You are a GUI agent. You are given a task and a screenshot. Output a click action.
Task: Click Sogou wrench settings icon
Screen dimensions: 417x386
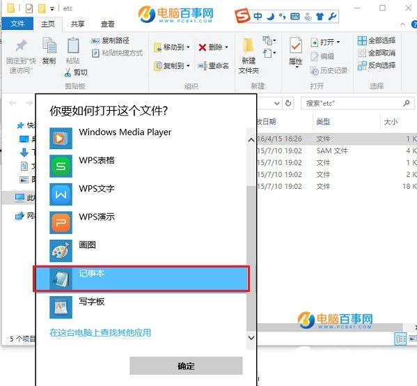point(333,17)
